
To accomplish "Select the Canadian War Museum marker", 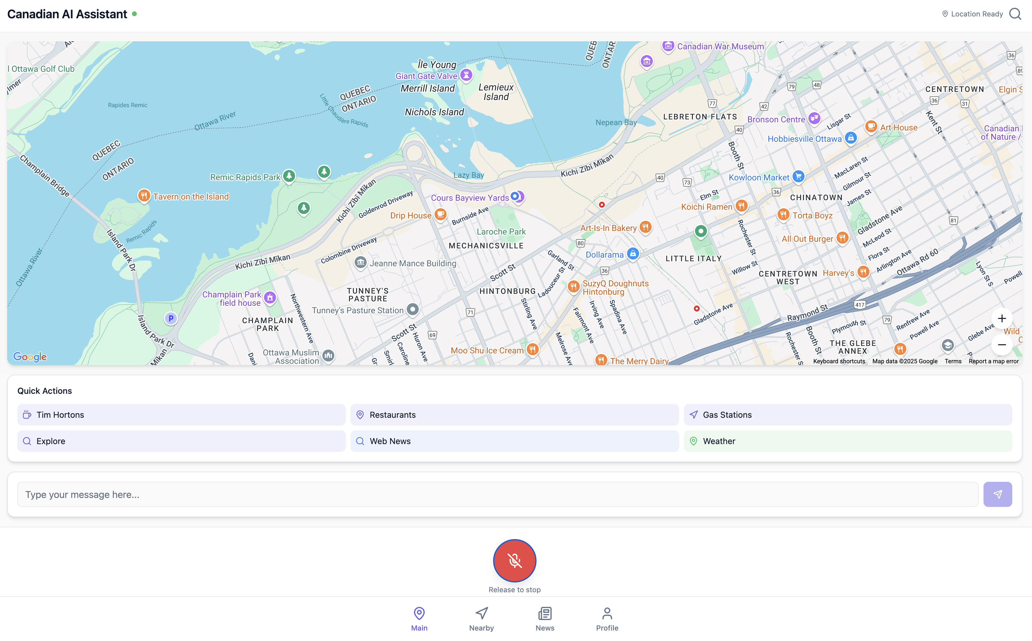I will (668, 46).
